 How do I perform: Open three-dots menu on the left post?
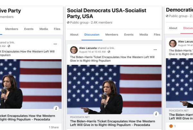pos(55,44)
